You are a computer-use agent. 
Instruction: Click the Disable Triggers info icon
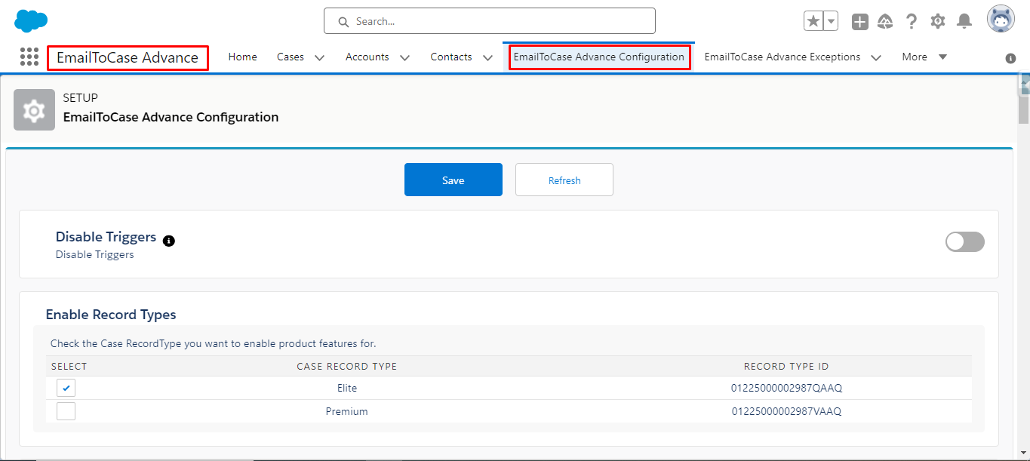pos(169,241)
